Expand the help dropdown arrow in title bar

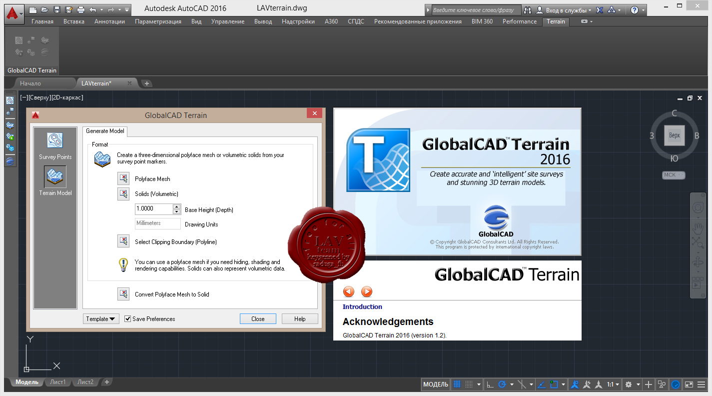pyautogui.click(x=643, y=10)
